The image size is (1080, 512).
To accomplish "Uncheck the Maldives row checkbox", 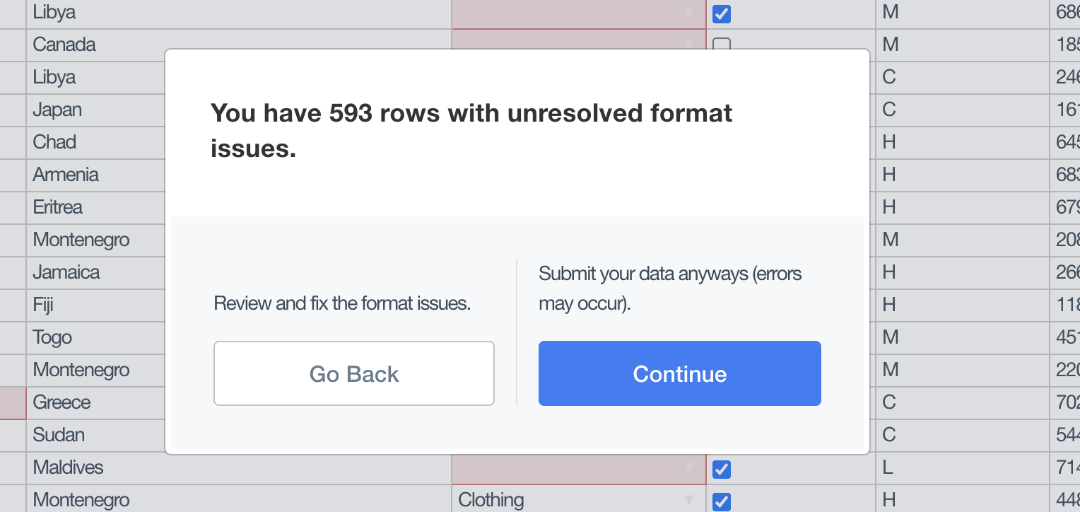I will [x=721, y=469].
